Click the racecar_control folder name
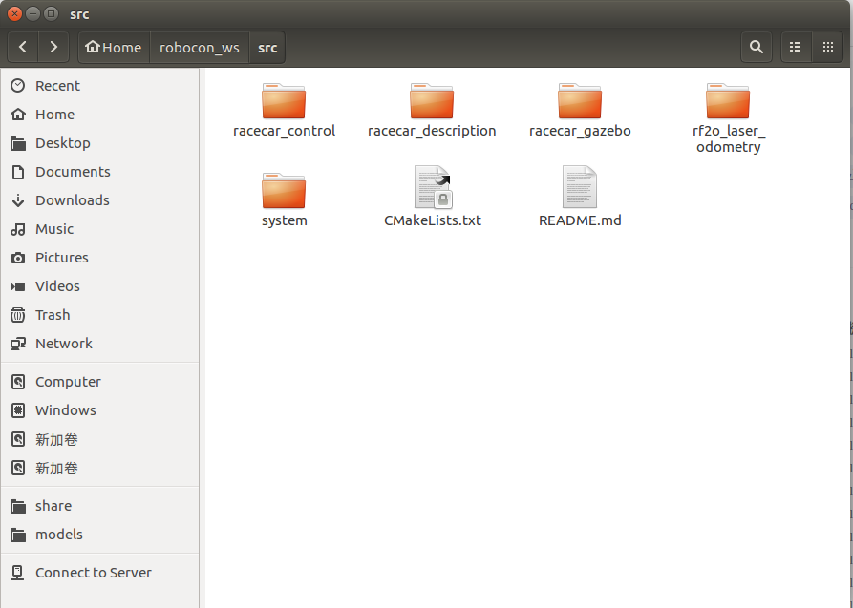Screen dimensions: 853x608 [x=284, y=131]
